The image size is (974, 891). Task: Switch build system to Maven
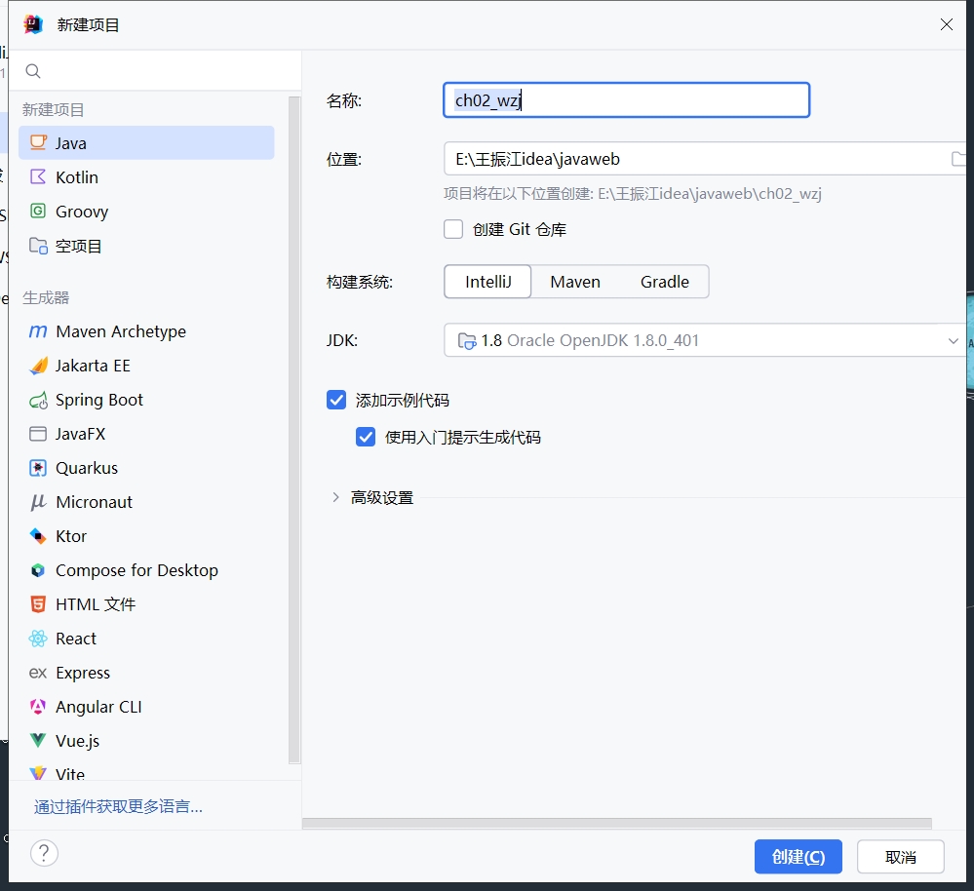(575, 282)
